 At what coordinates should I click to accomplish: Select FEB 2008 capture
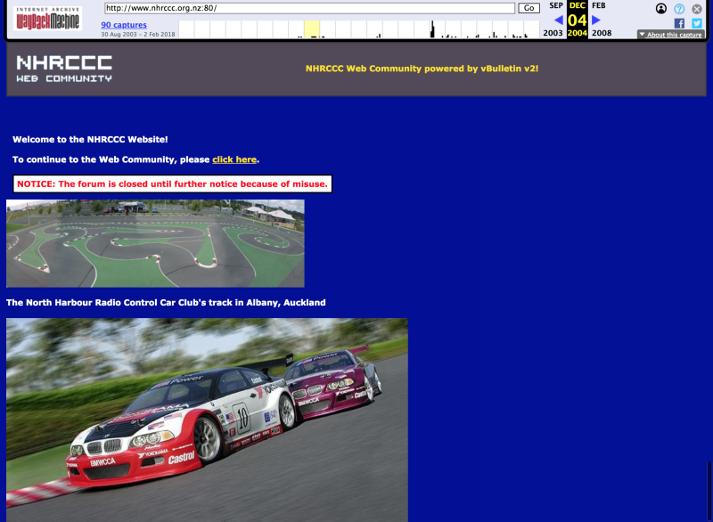coord(601,19)
